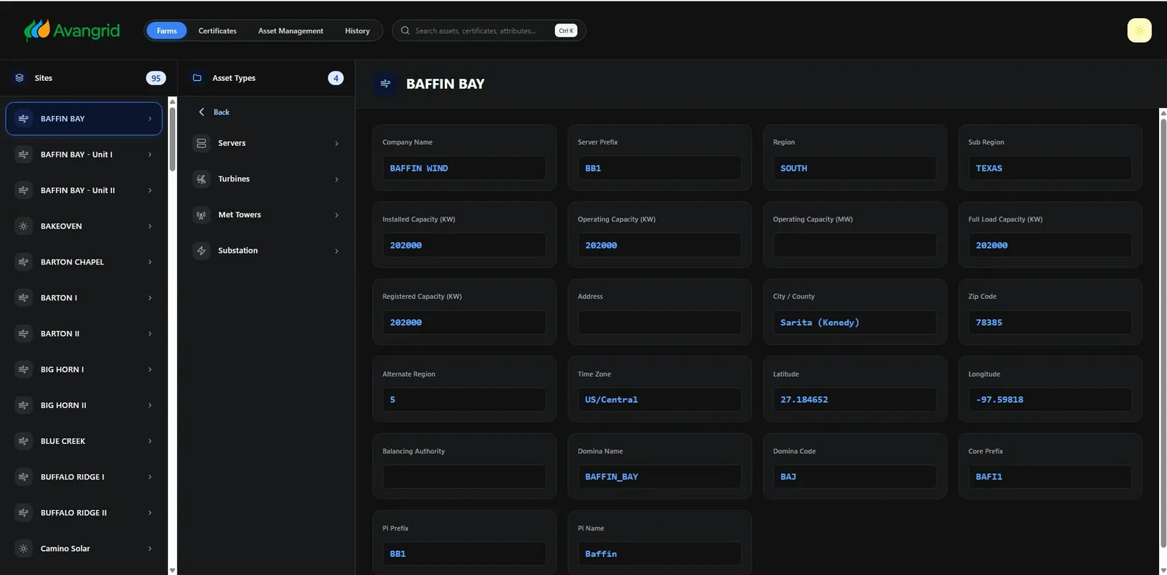Click the Region field SOUTH
This screenshot has width=1167, height=575.
855,168
